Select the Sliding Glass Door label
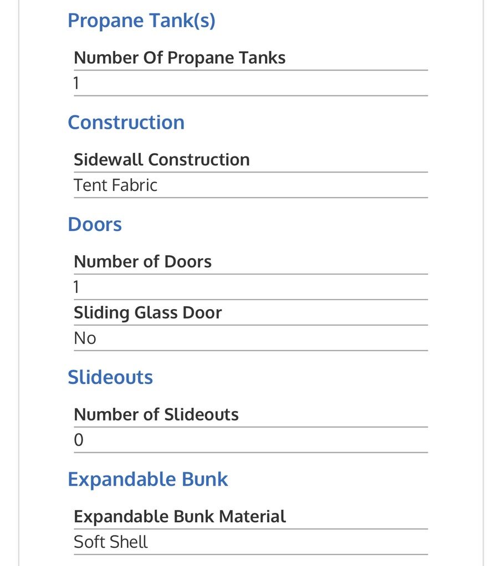Screen dimensions: 502x566 [147, 312]
